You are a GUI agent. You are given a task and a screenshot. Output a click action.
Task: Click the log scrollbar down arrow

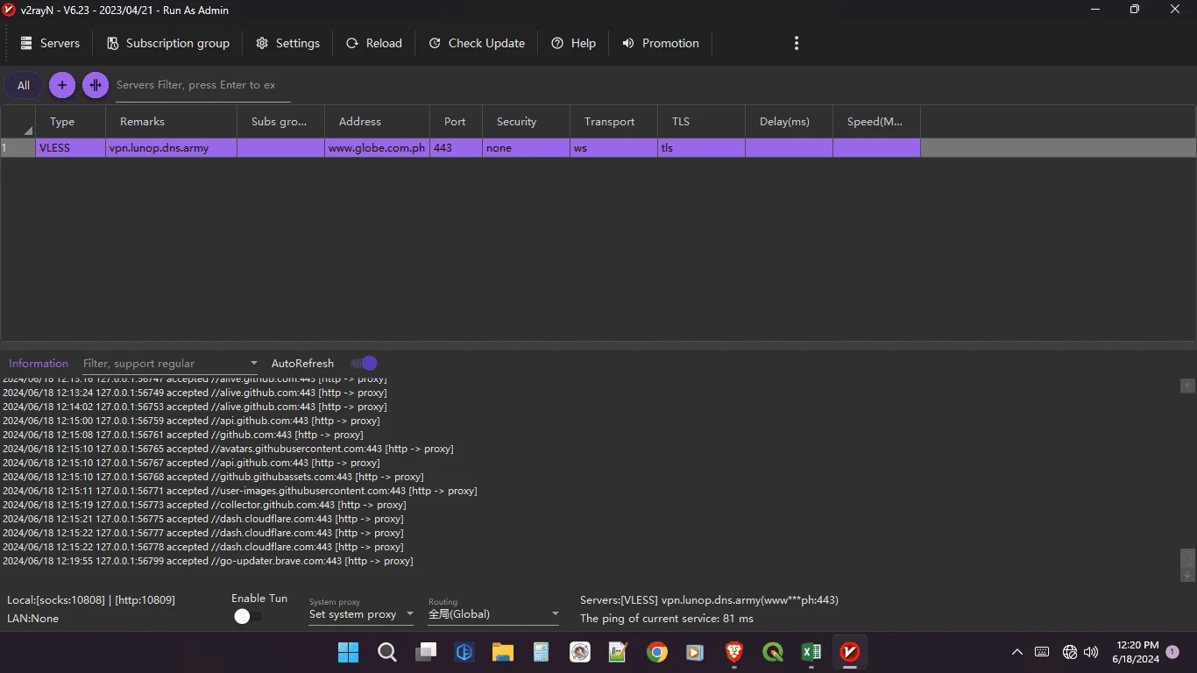(x=1187, y=575)
